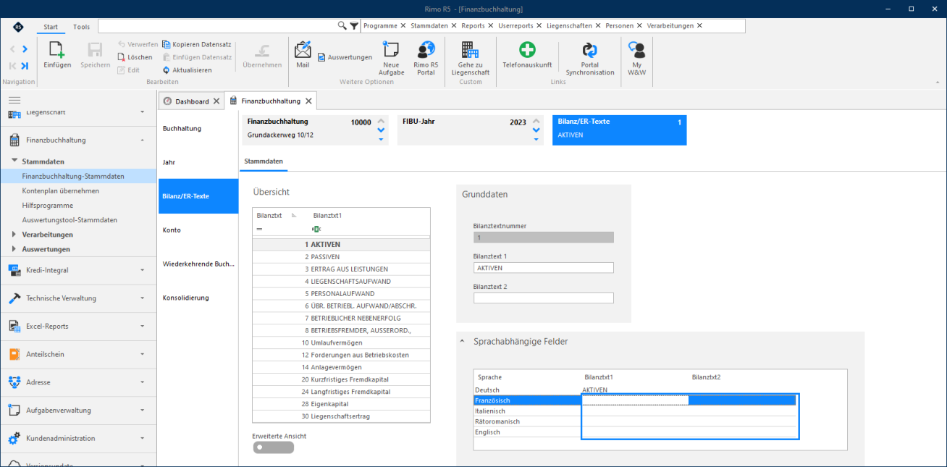Click the Löschen delete icon
This screenshot has width=947, height=467.
coord(122,57)
